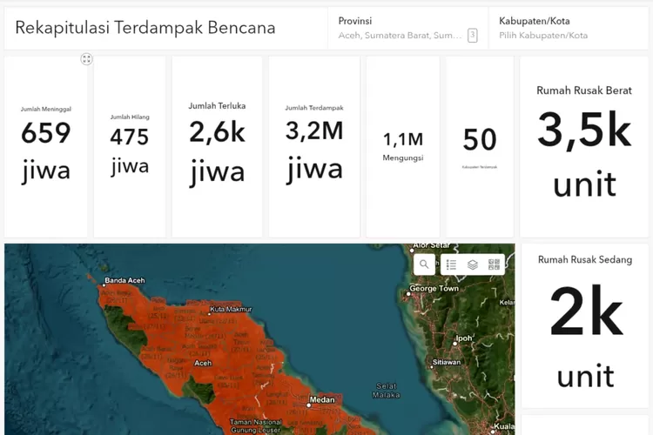The height and width of the screenshot is (435, 653).
Task: Select the Jumlah Meninggal 659 jiwa card
Action: pyautogui.click(x=46, y=146)
